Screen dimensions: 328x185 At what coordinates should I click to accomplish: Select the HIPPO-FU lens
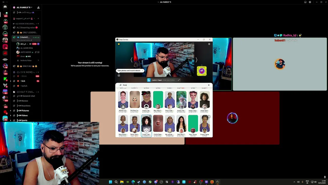point(123,101)
